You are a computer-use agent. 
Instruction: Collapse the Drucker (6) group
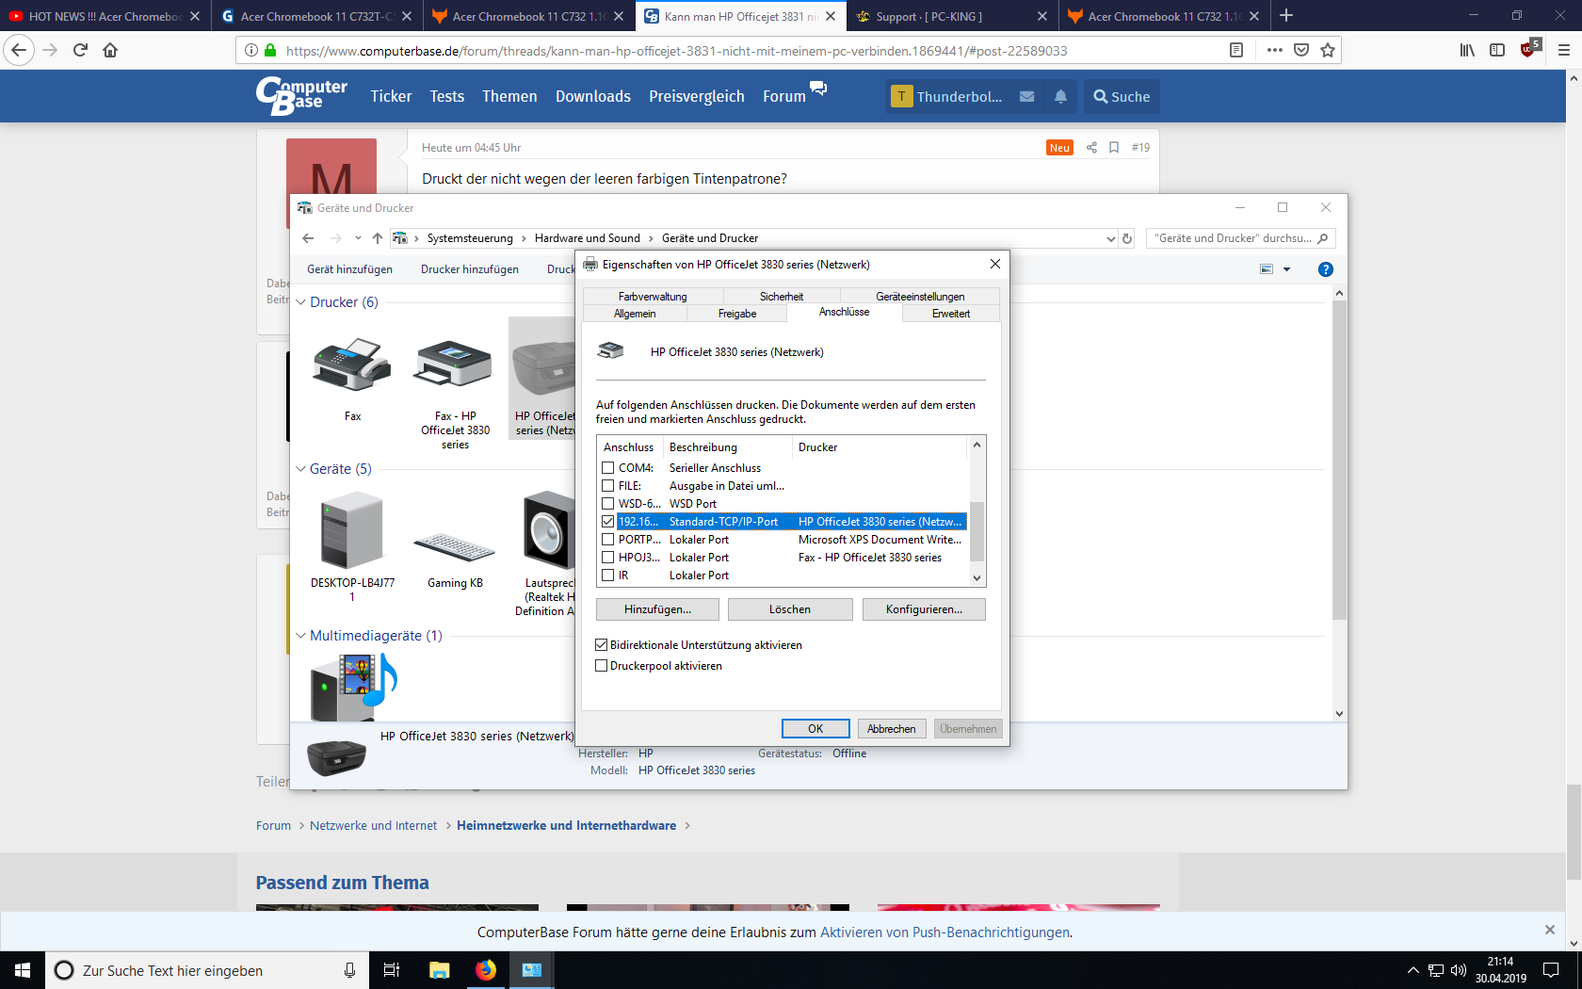click(300, 302)
